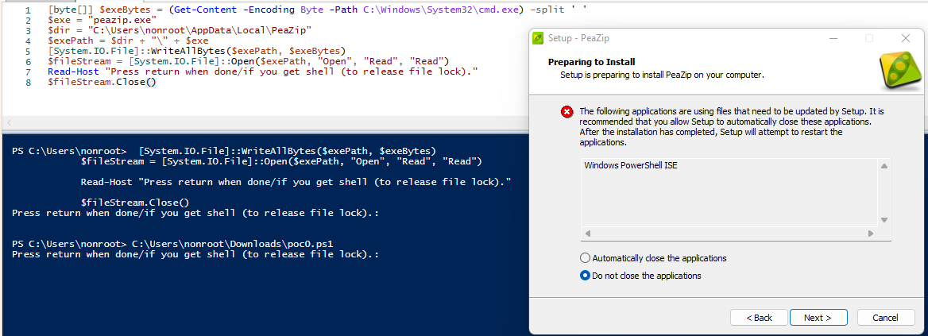Click line number 1 in script editor
This screenshot has height=336, width=928.
[29, 10]
